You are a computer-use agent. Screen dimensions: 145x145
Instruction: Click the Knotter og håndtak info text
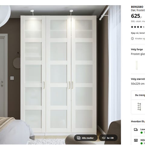(140, 38)
